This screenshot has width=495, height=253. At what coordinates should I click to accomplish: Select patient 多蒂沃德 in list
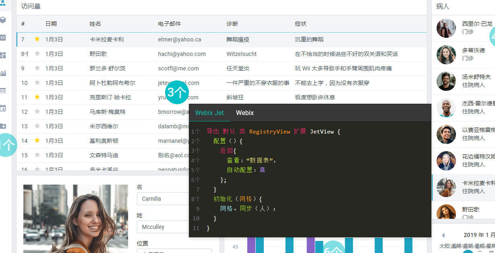coord(463,55)
